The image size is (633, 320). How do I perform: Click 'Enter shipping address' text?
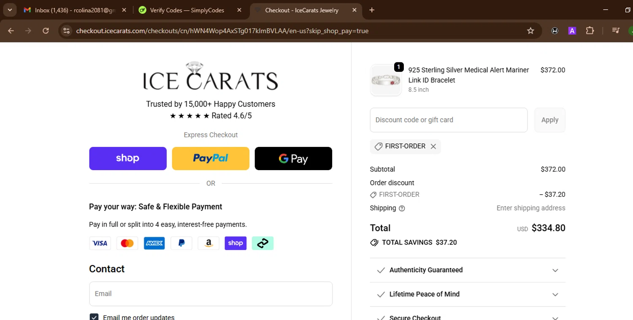tap(531, 208)
